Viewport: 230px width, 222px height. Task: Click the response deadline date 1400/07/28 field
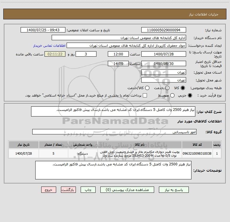(164, 54)
